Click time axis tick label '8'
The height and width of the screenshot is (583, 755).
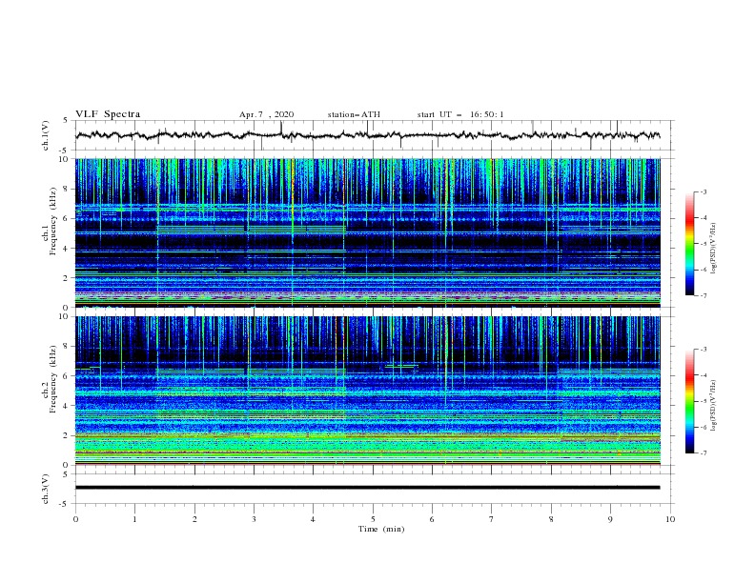(551, 519)
